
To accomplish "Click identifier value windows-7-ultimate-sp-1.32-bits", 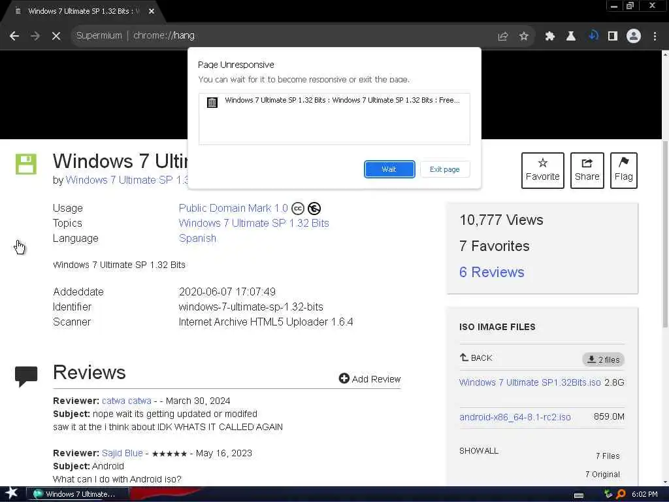I will point(251,307).
